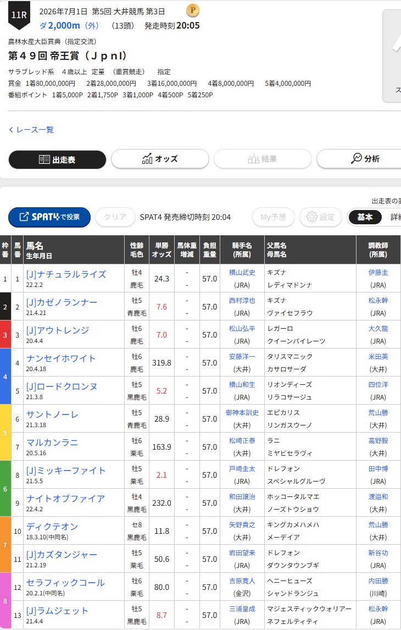Image resolution: width=401 pixels, height=630 pixels.
Task: Open horse サントノーレ link
Action: 53,415
